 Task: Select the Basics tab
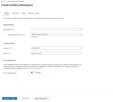coord(7,13)
